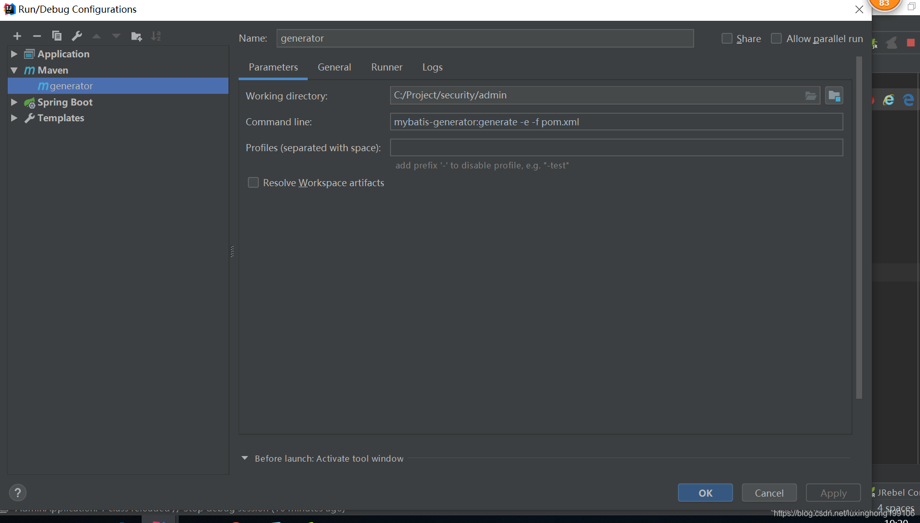
Task: Create new configuration folder
Action: 136,36
